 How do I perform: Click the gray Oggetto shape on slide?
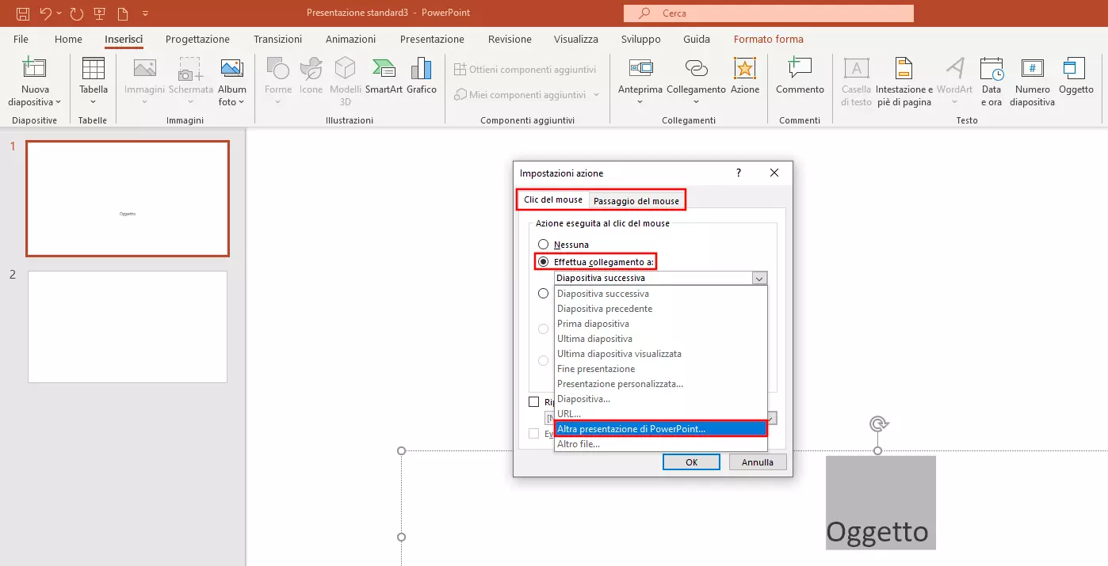pos(881,503)
